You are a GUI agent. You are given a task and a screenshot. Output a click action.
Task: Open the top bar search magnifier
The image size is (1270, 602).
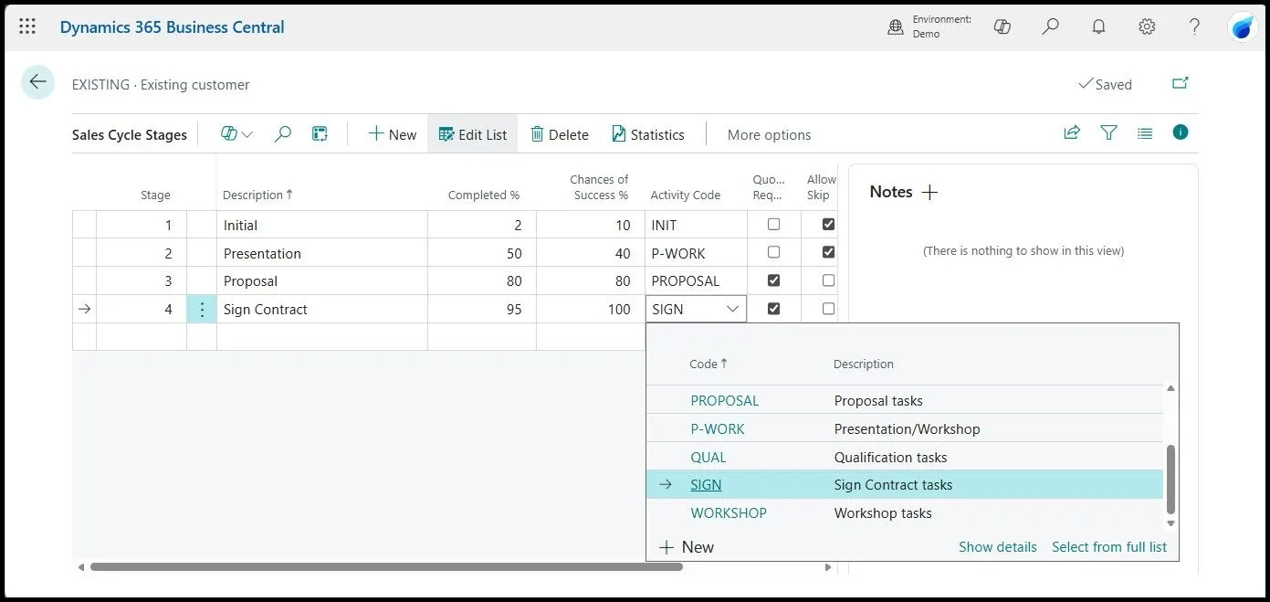[1051, 26]
